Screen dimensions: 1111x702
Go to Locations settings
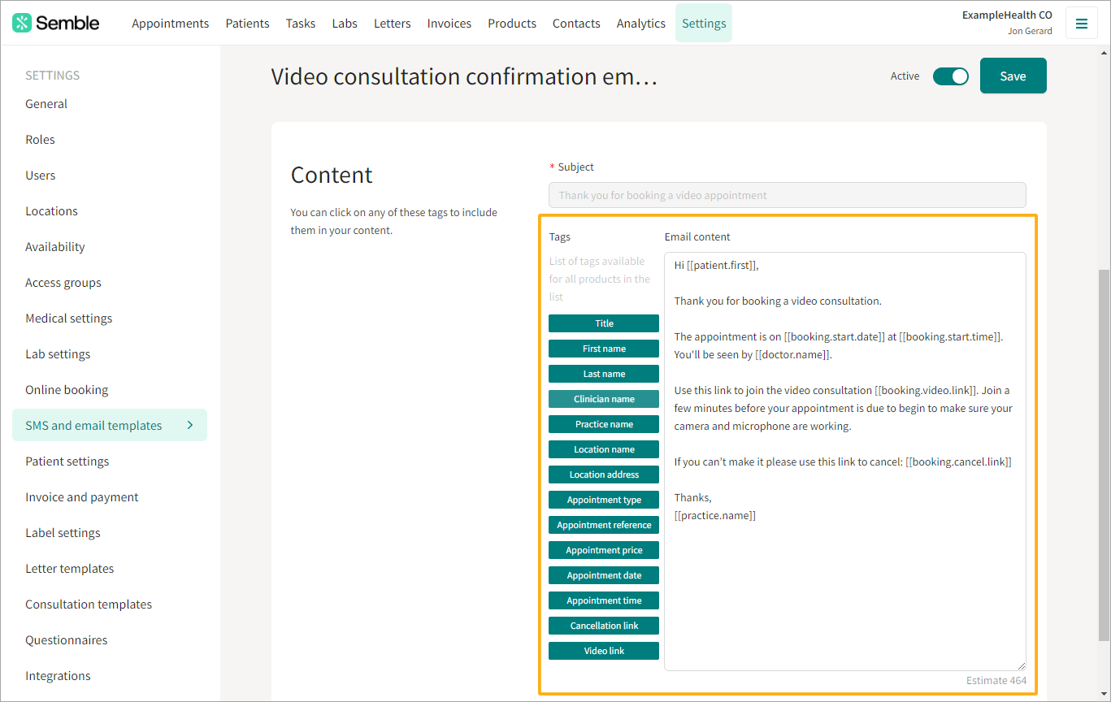click(51, 211)
